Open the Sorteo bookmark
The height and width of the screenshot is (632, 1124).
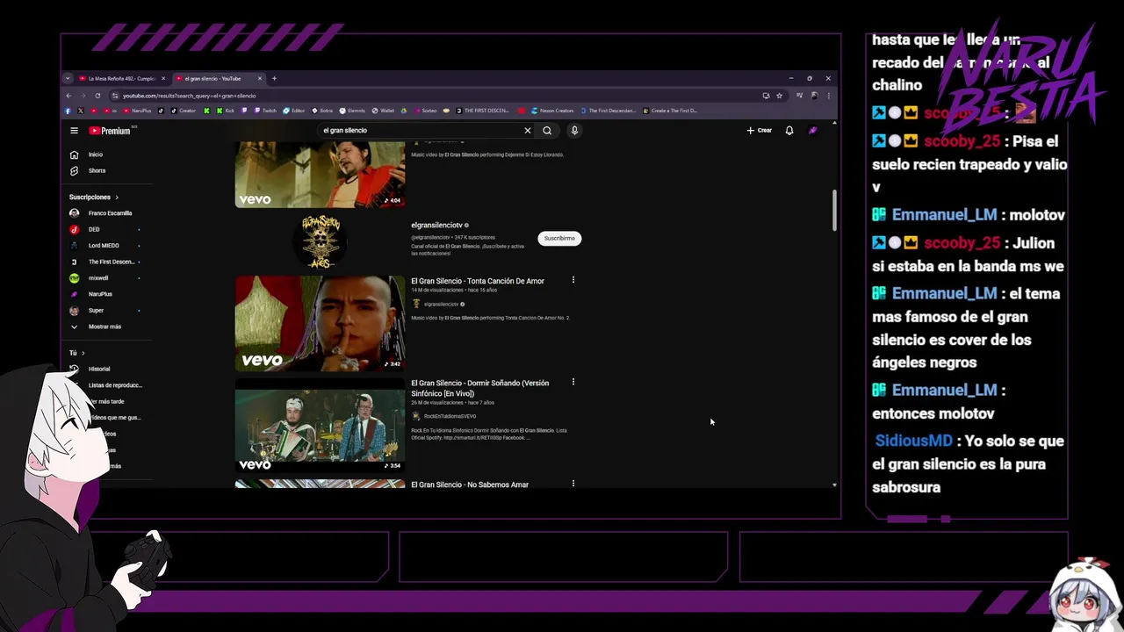point(425,111)
